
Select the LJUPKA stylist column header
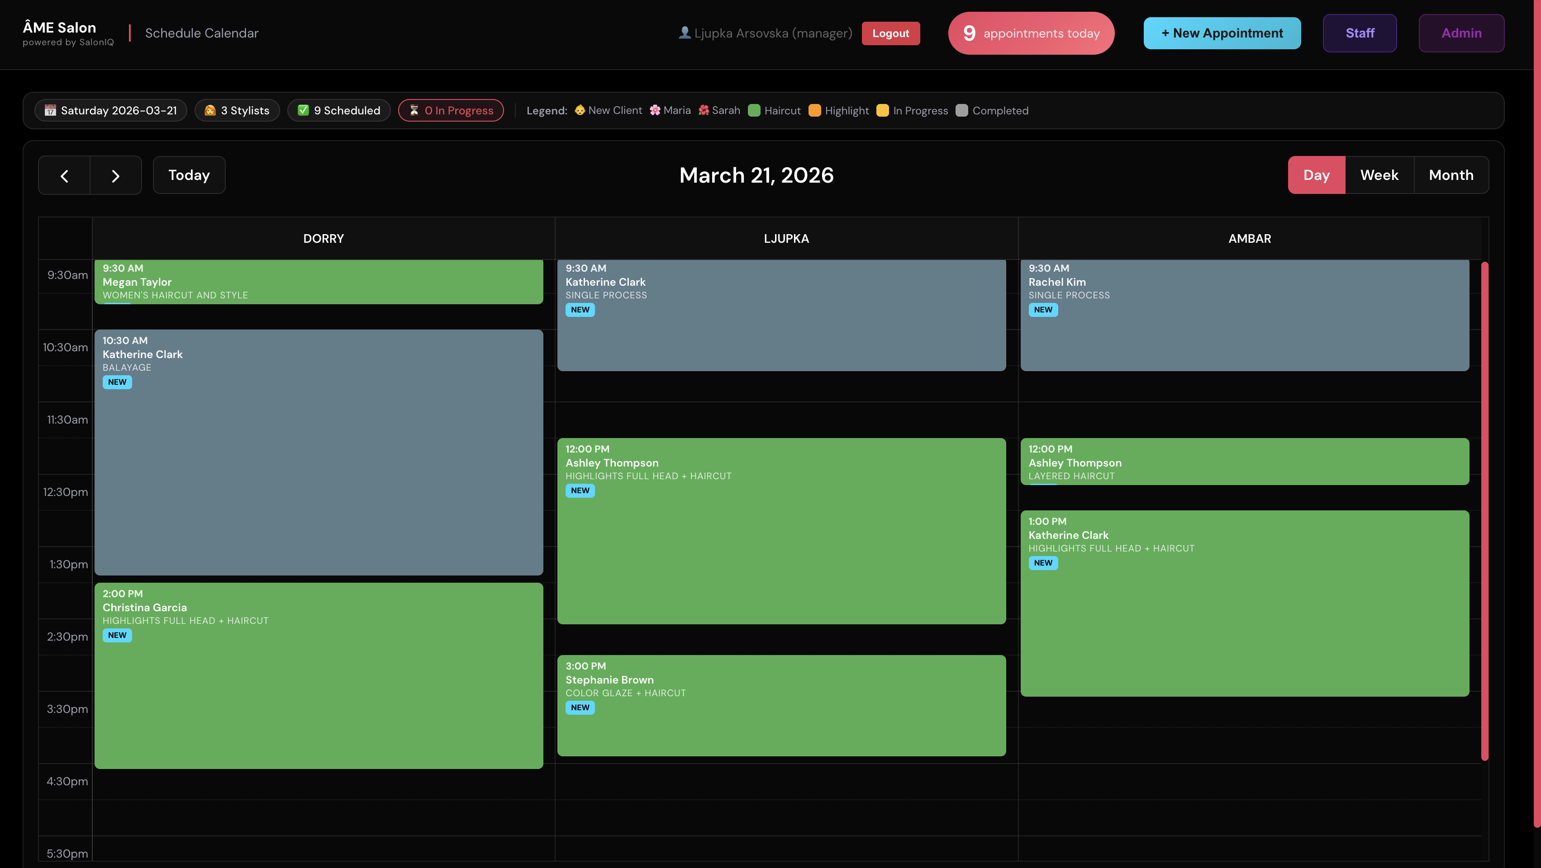tap(786, 239)
